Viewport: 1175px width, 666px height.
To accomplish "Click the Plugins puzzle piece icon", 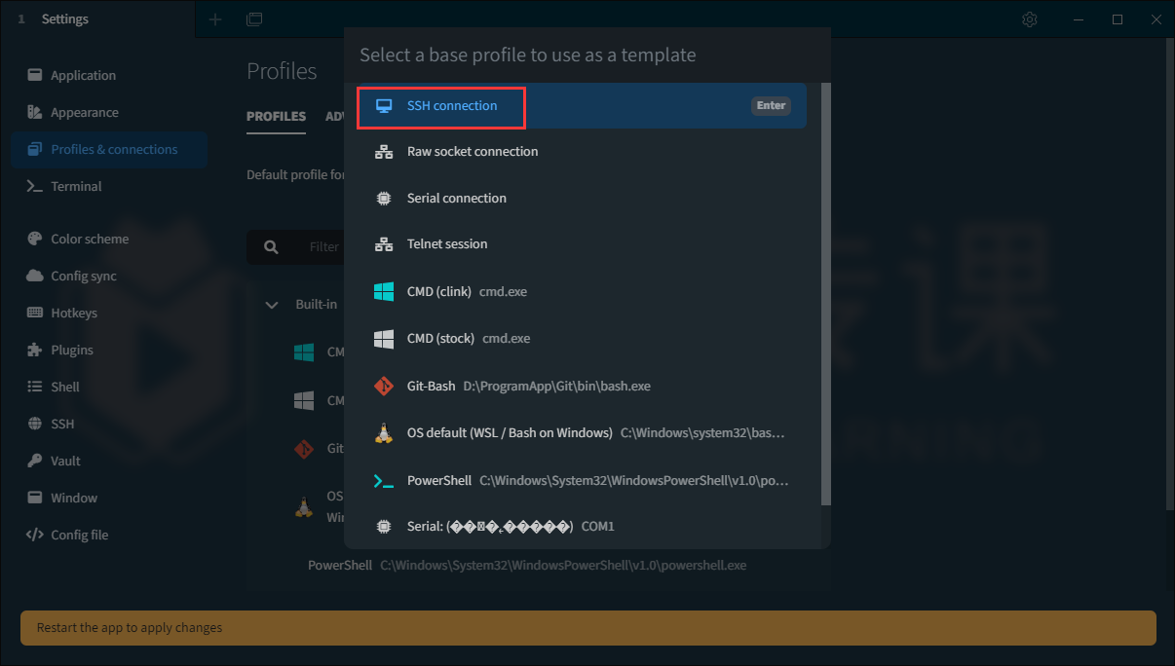I will [34, 350].
